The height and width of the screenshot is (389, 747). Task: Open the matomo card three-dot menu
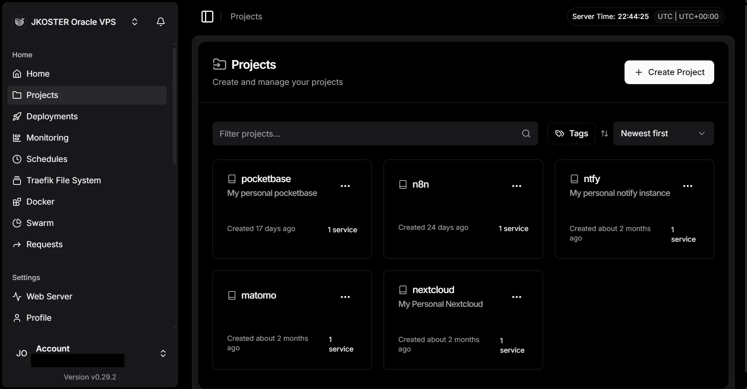point(345,297)
